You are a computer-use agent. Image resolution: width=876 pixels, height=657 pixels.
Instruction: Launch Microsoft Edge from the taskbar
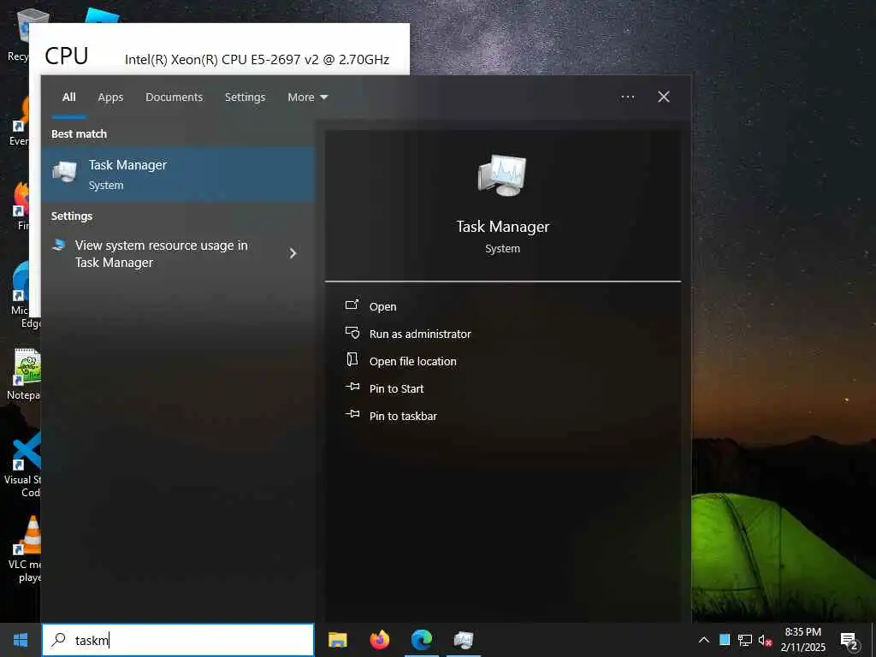[x=422, y=640]
